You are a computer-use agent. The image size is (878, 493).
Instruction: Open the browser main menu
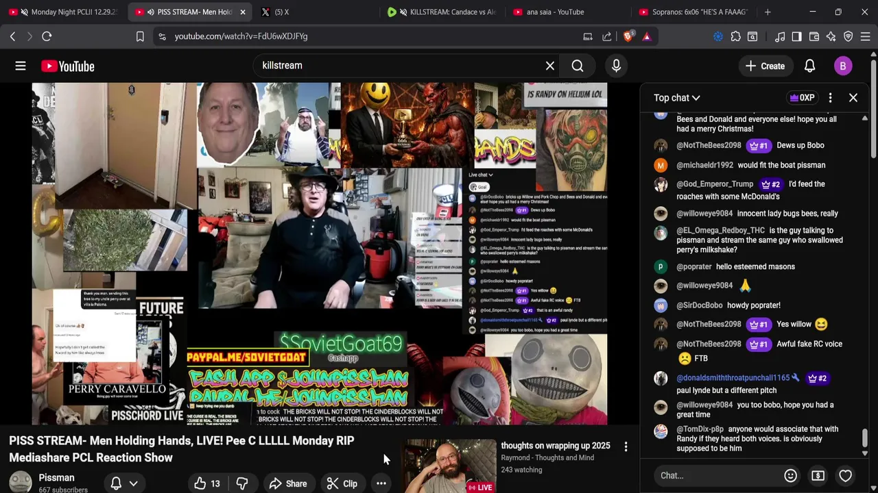[x=866, y=36]
